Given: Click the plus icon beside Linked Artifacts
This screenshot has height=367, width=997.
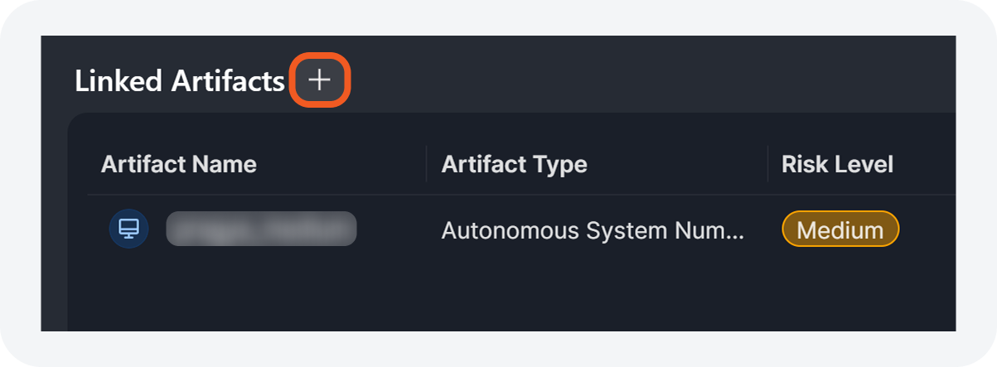Looking at the screenshot, I should pyautogui.click(x=319, y=80).
